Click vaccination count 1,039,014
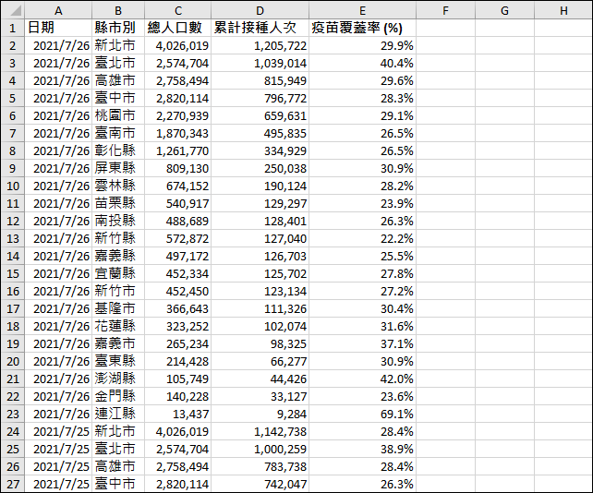This screenshot has height=493, width=593. (x=260, y=63)
